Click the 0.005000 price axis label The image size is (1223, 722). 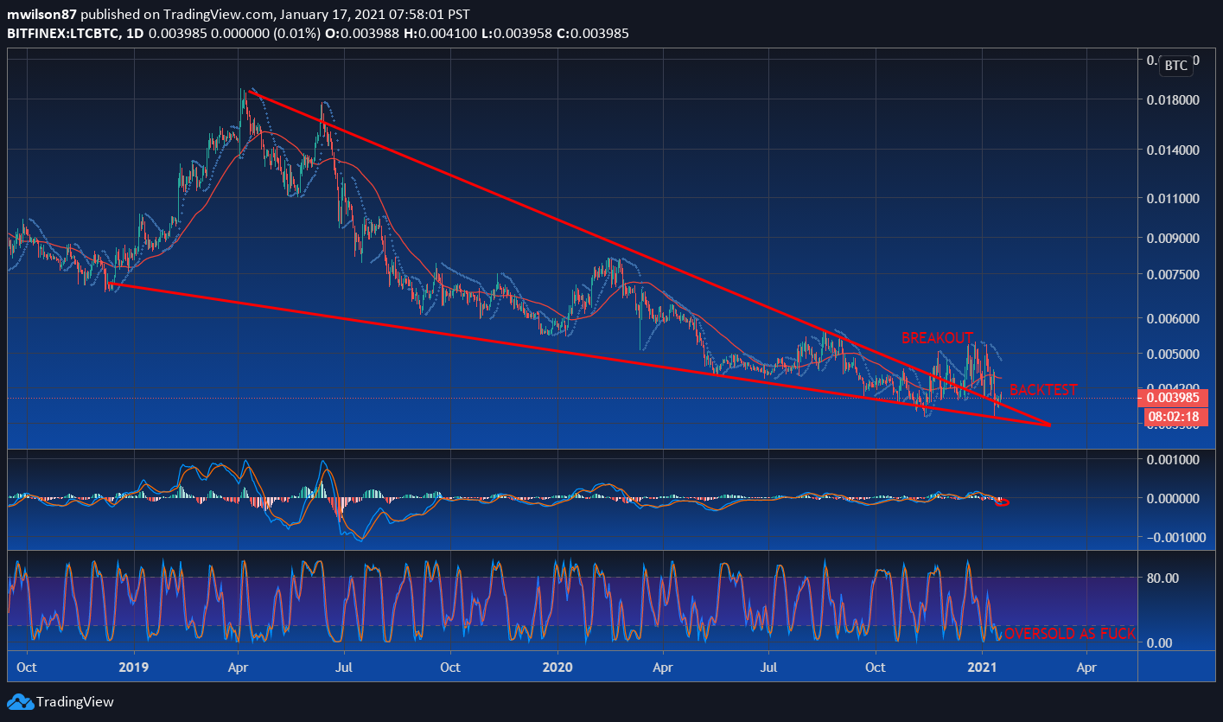[x=1172, y=355]
